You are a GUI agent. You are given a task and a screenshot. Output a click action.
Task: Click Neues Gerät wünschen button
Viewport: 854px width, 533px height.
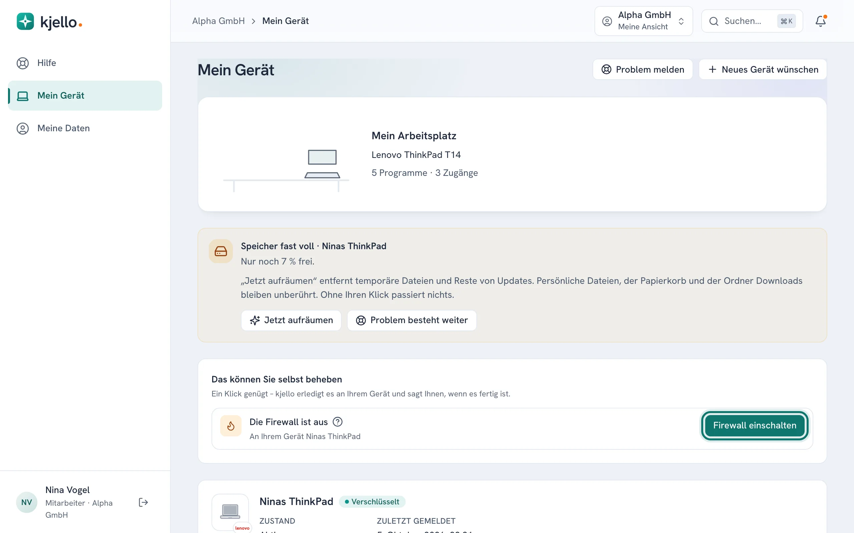point(763,69)
